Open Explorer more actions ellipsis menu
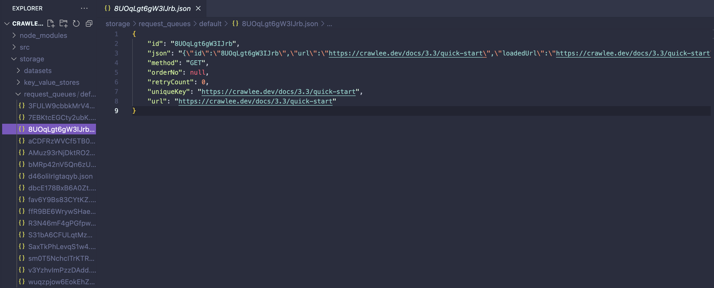714x288 pixels. click(x=84, y=8)
